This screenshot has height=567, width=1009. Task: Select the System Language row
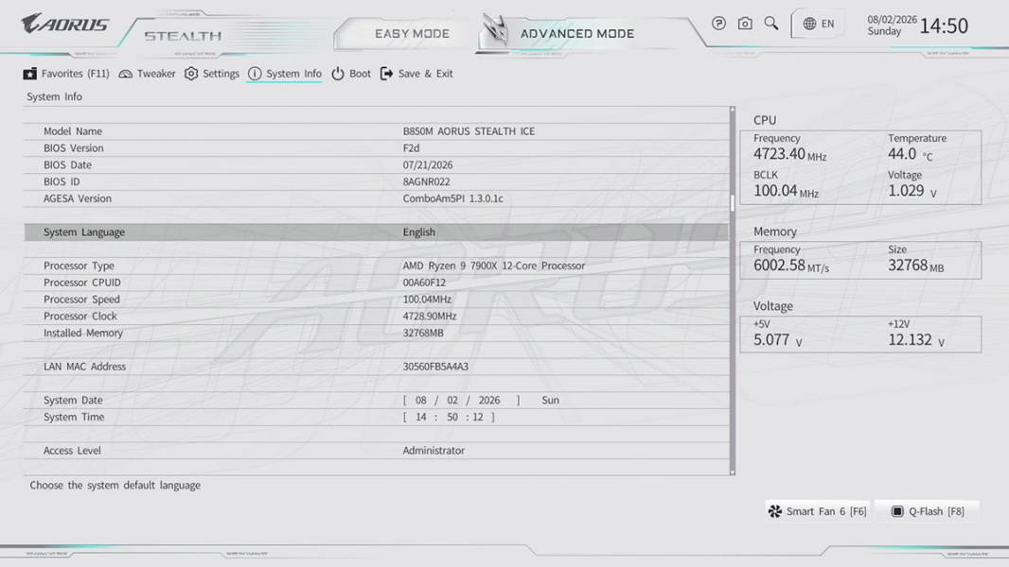tap(377, 232)
